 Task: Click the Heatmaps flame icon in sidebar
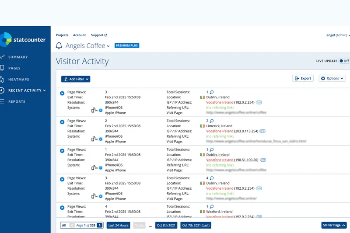[x=2, y=79]
